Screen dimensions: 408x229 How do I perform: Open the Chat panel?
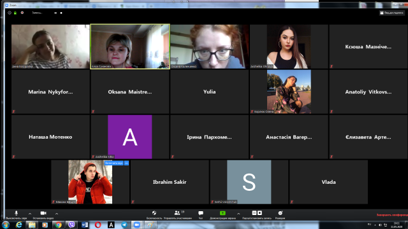click(201, 214)
